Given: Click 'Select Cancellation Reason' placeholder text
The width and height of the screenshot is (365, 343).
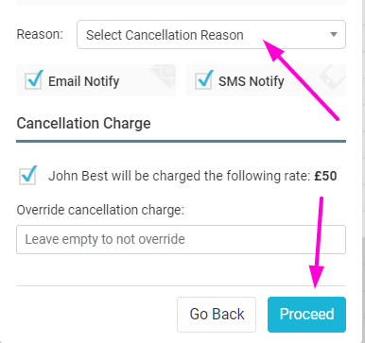Looking at the screenshot, I should coord(165,35).
